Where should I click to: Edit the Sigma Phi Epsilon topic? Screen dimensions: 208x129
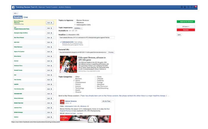pos(50,52)
